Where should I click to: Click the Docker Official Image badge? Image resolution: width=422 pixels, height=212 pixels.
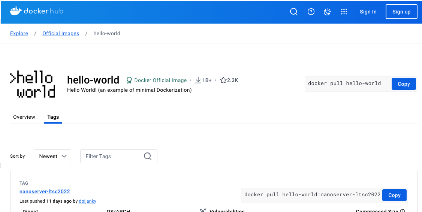[x=157, y=80]
